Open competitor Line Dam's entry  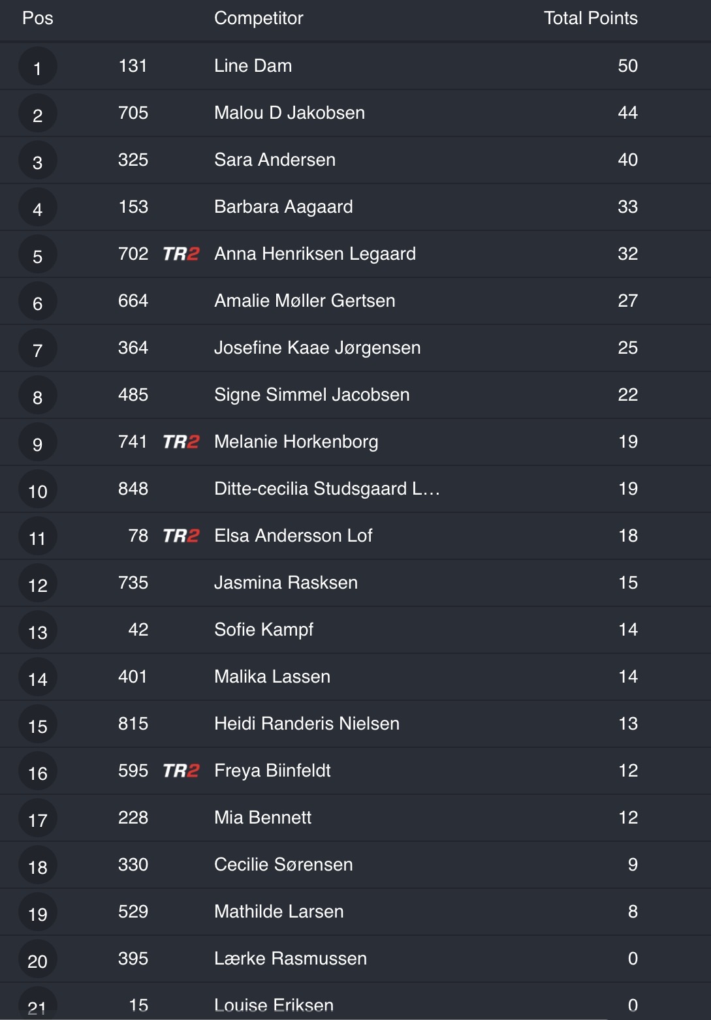point(253,66)
